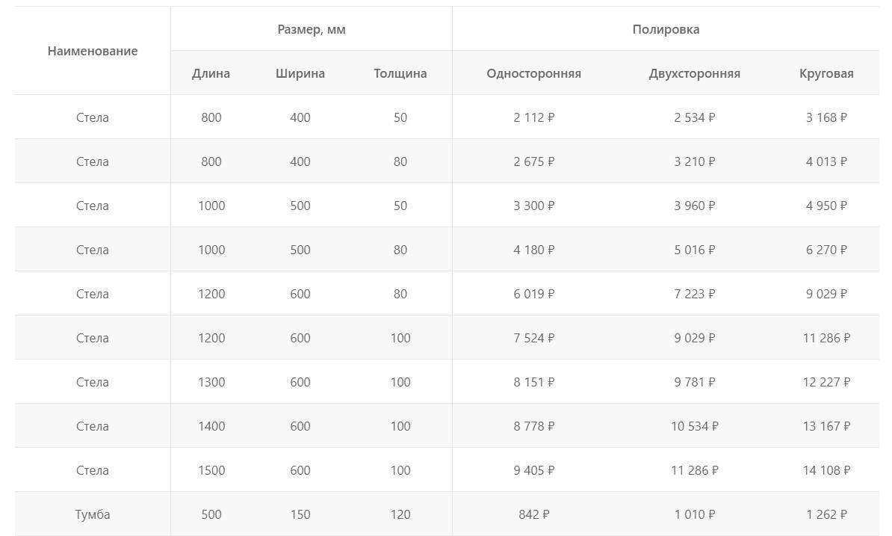Screen dimensions: 892x536
Task: Click the Толщина column header
Action: tap(400, 73)
